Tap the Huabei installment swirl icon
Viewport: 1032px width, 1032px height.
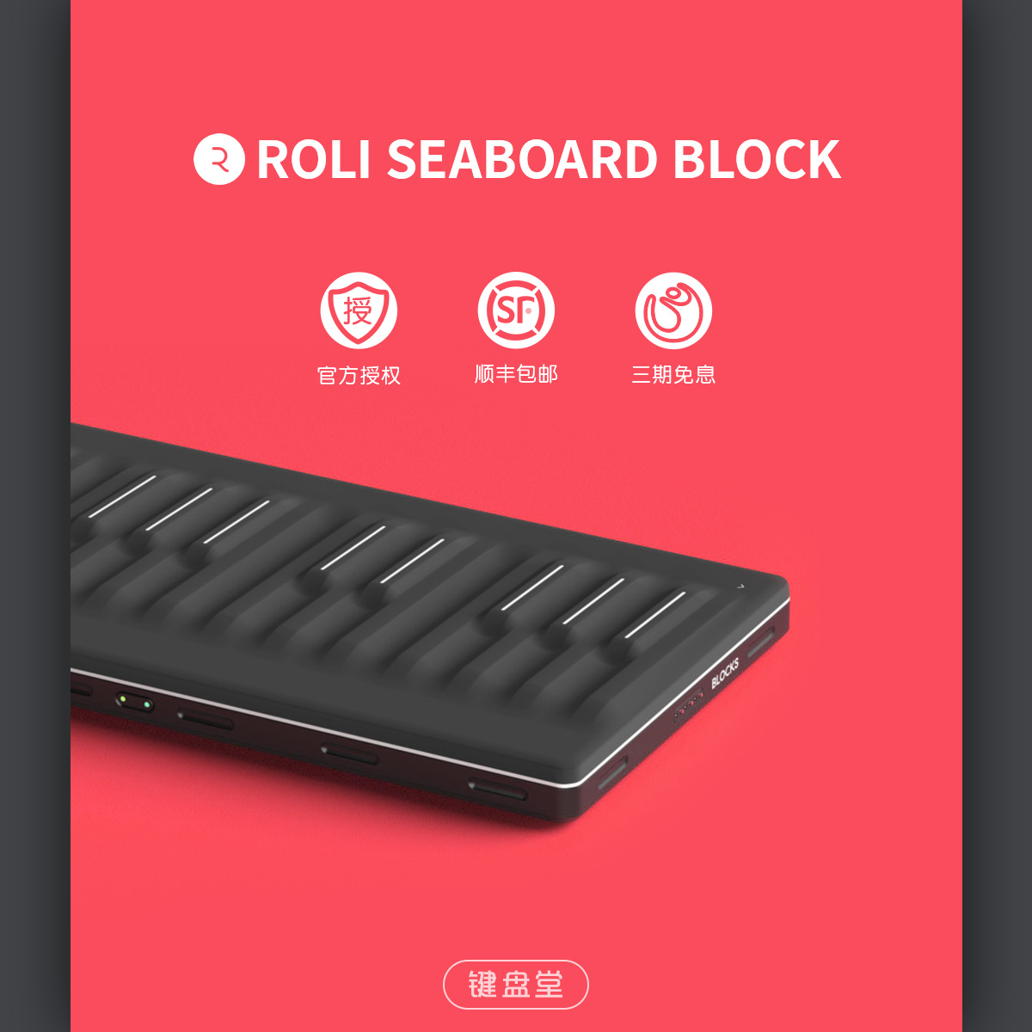coord(673,310)
